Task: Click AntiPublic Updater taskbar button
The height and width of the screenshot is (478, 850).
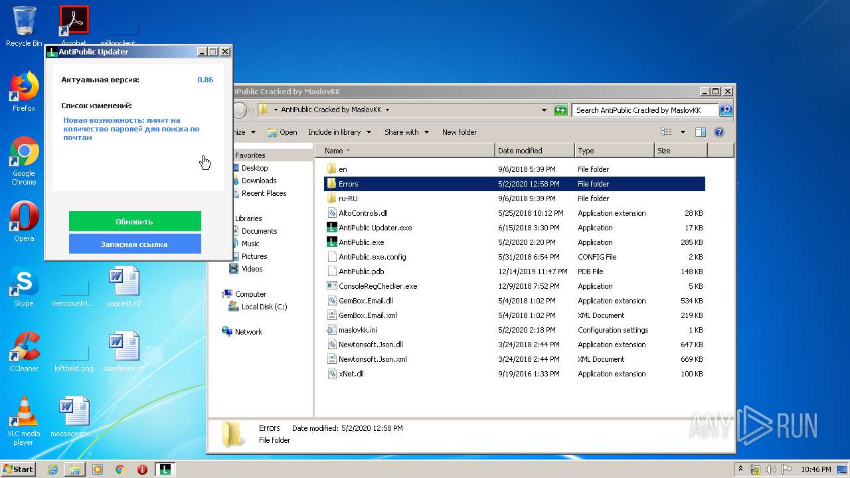Action: pyautogui.click(x=165, y=469)
